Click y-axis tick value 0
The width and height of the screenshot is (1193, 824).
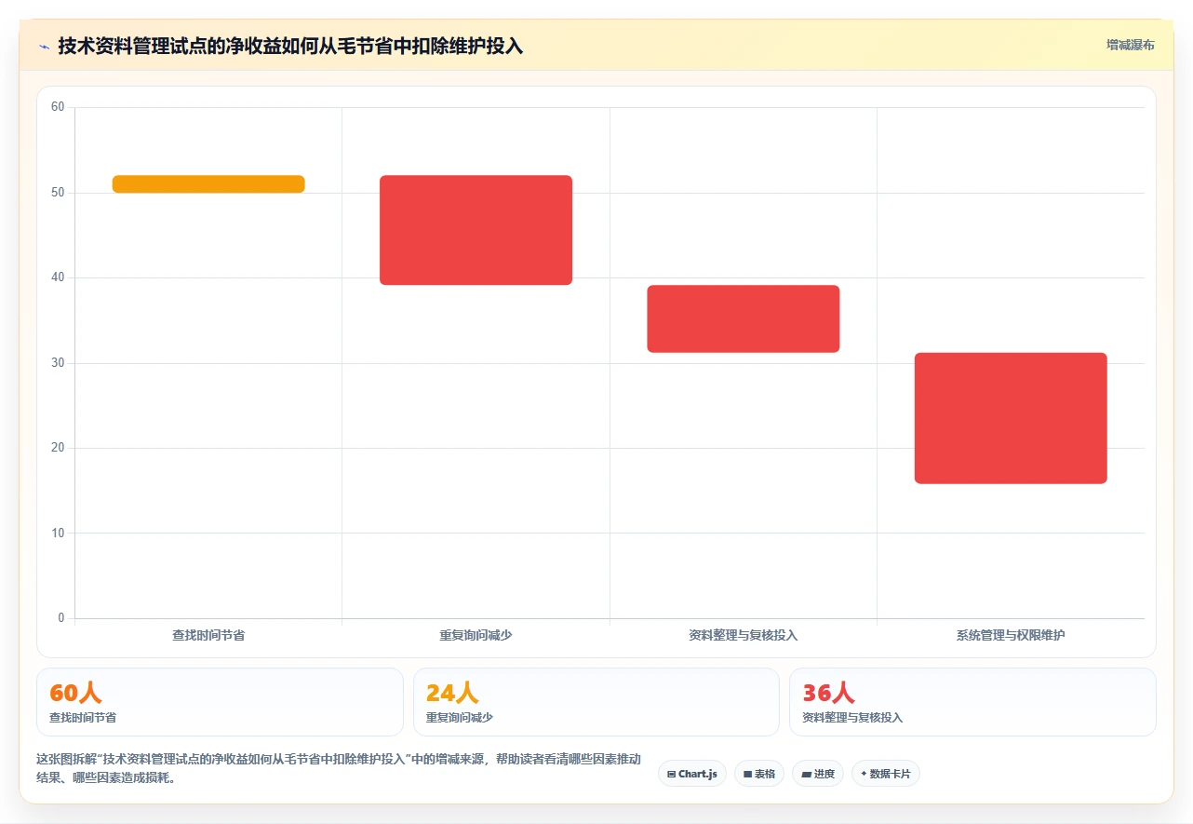pyautogui.click(x=60, y=618)
